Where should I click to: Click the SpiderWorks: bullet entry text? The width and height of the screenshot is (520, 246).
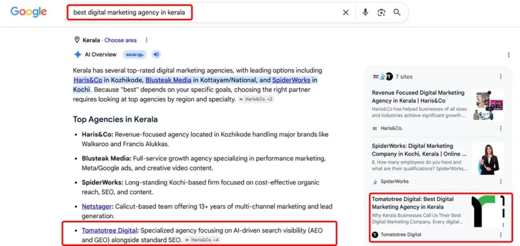201,187
